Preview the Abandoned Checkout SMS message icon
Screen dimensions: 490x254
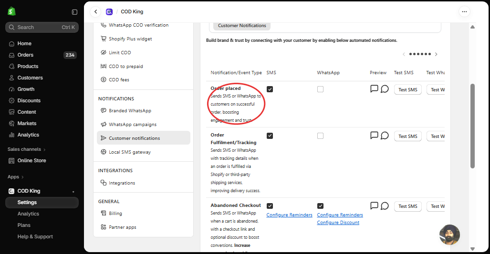tap(374, 205)
